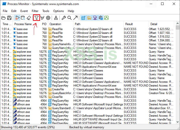
Task: Select the 'Offset: 1,594,880' detail cell
Action: [161, 40]
